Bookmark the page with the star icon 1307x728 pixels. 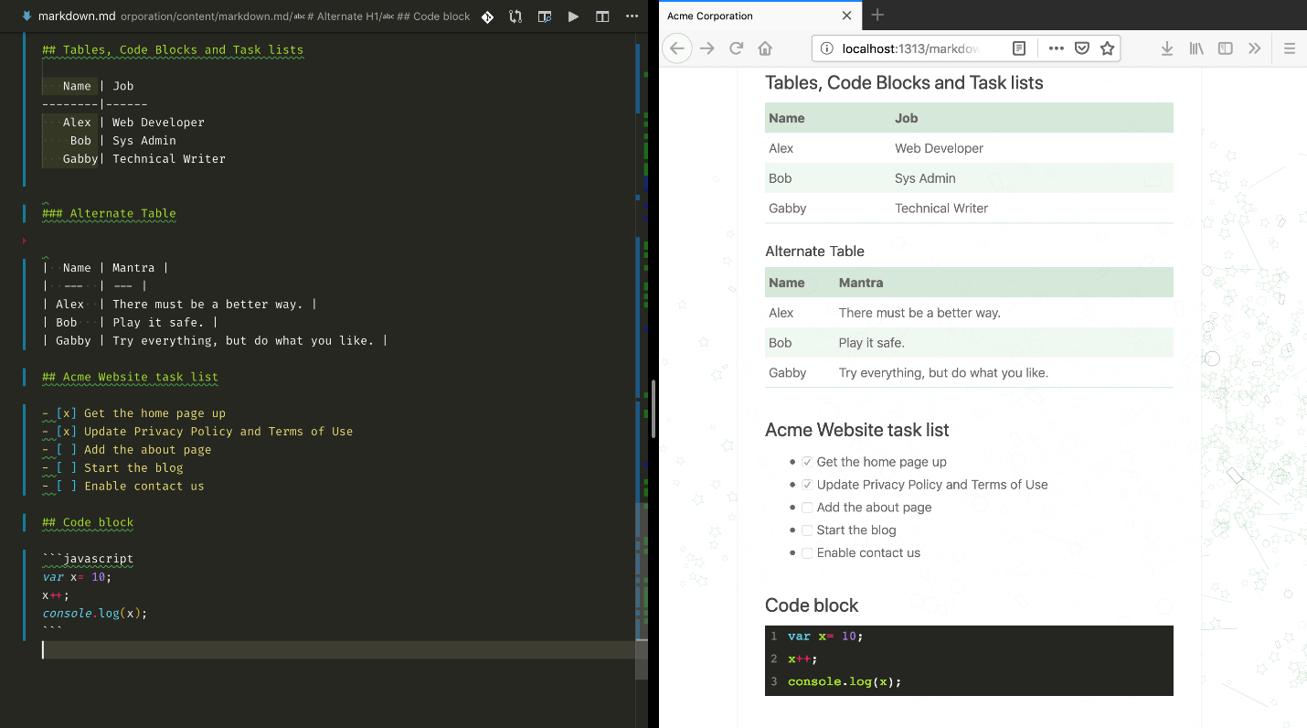coord(1107,48)
